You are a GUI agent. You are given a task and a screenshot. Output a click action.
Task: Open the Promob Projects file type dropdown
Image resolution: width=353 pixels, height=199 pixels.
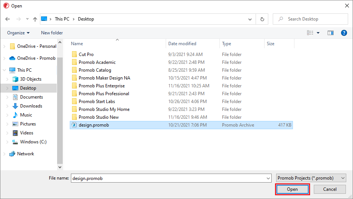[x=311, y=178]
